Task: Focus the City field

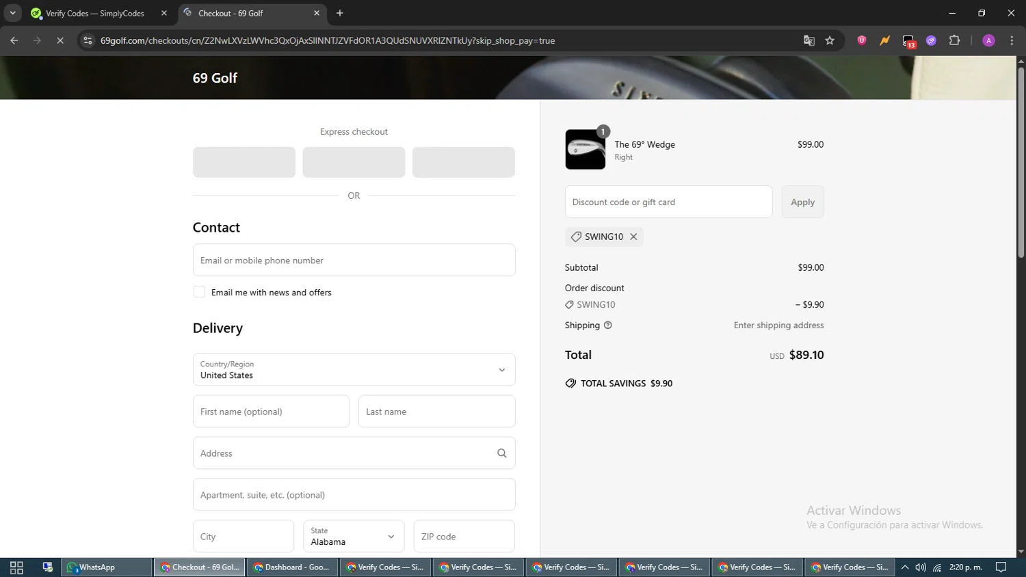Action: (244, 537)
